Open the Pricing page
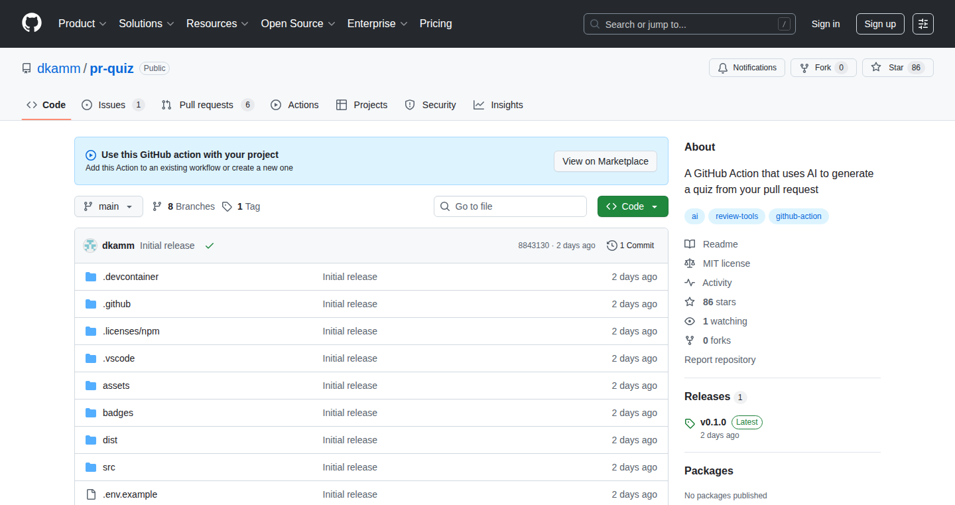 (x=436, y=24)
